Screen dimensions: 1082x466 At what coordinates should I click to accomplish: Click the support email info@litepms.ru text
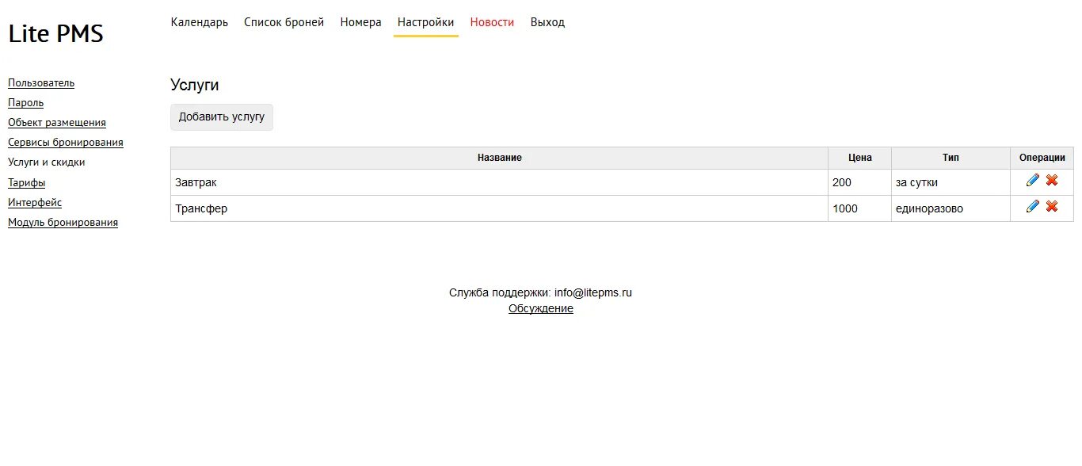point(593,292)
